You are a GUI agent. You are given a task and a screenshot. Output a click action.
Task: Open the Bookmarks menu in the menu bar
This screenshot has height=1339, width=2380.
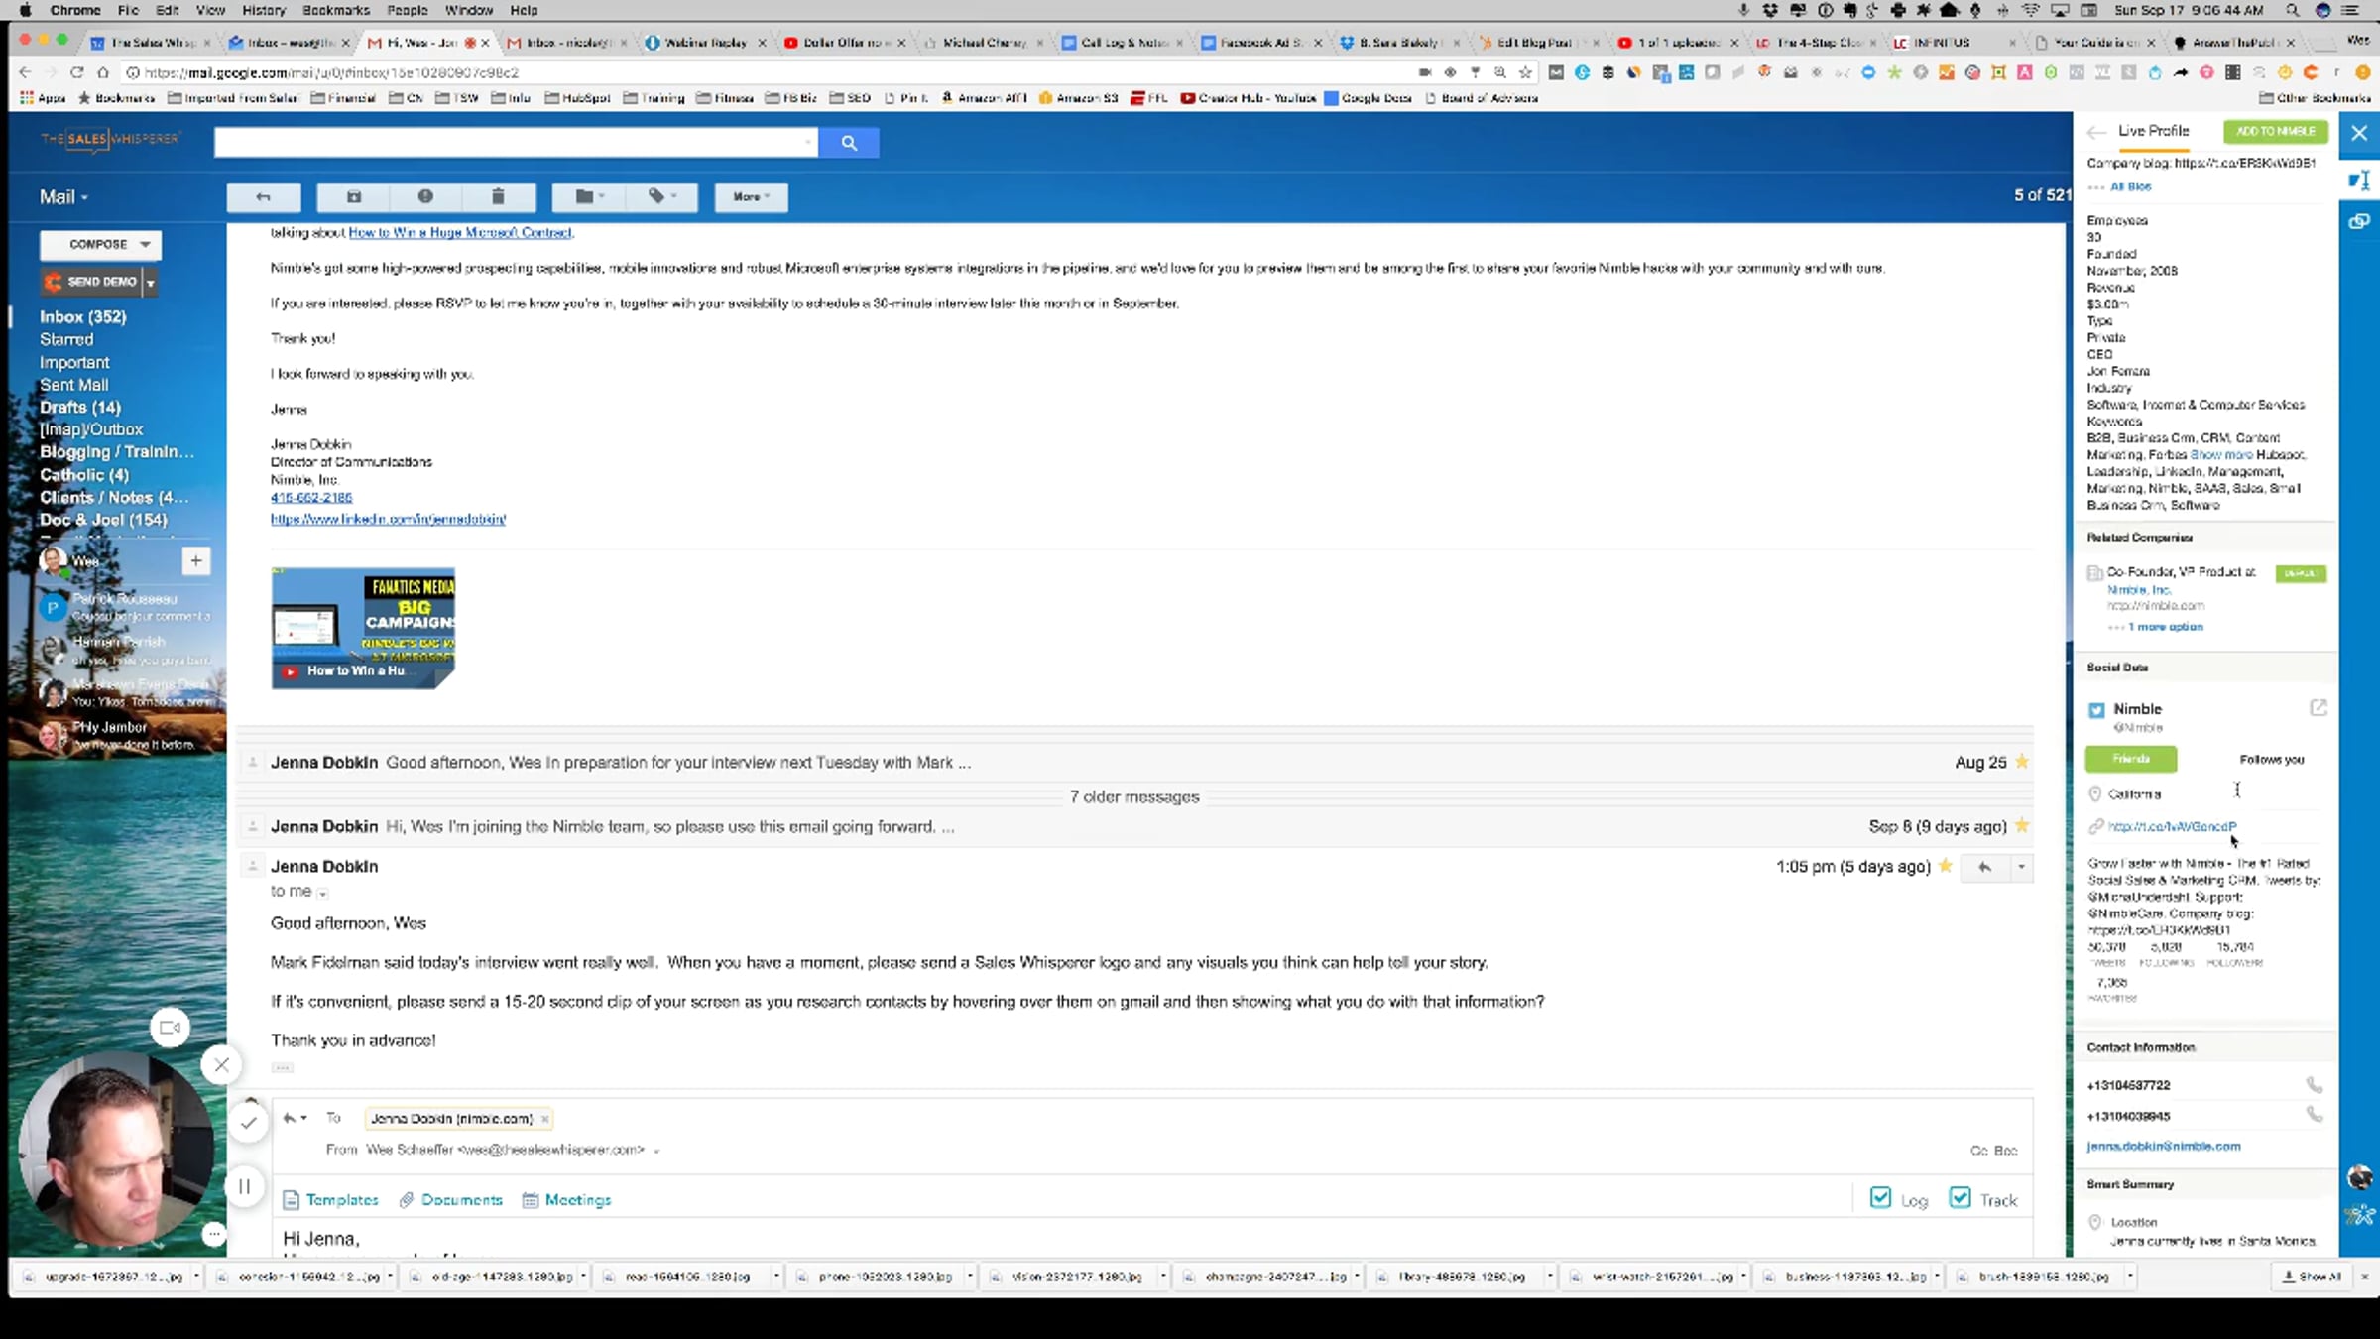[335, 10]
